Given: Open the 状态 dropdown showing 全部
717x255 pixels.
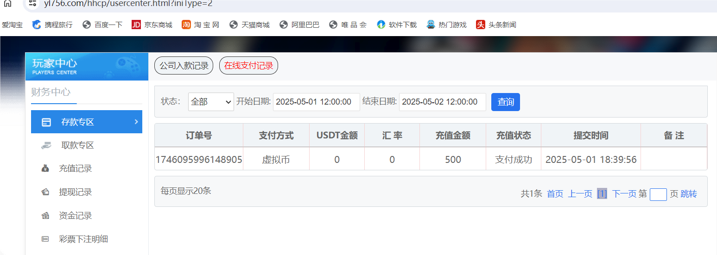Looking at the screenshot, I should (211, 102).
